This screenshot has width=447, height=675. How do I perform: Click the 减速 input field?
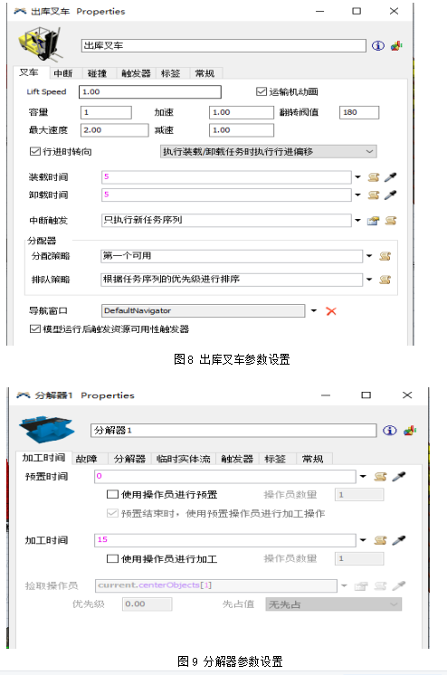tap(242, 130)
